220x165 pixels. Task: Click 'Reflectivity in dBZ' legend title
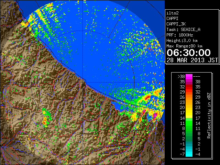(209, 115)
